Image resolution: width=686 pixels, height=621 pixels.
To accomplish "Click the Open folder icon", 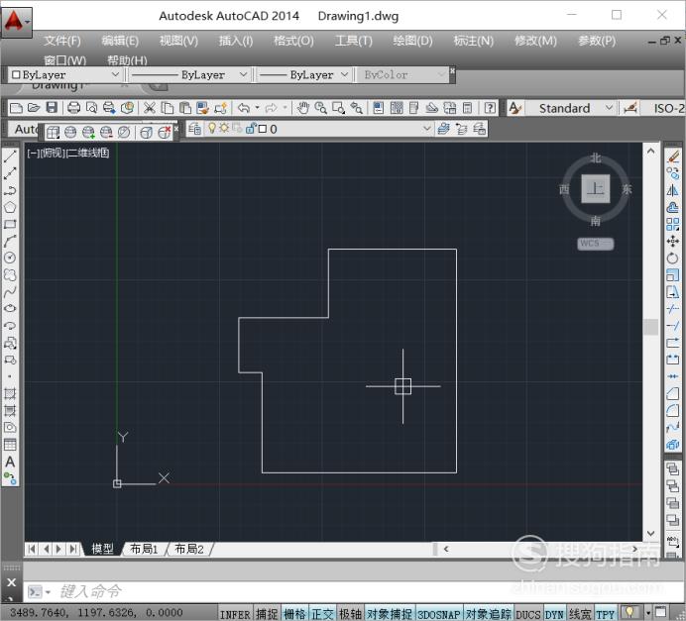I will [x=34, y=108].
